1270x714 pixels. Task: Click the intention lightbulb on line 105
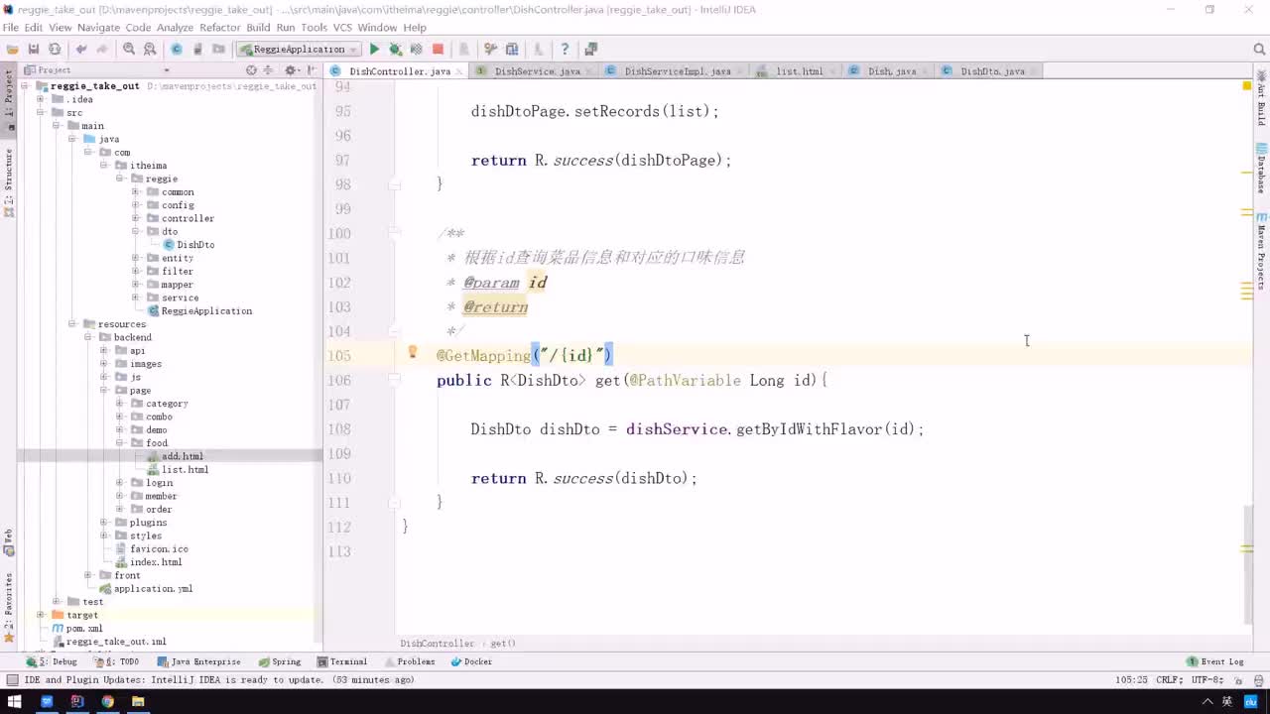pos(413,352)
